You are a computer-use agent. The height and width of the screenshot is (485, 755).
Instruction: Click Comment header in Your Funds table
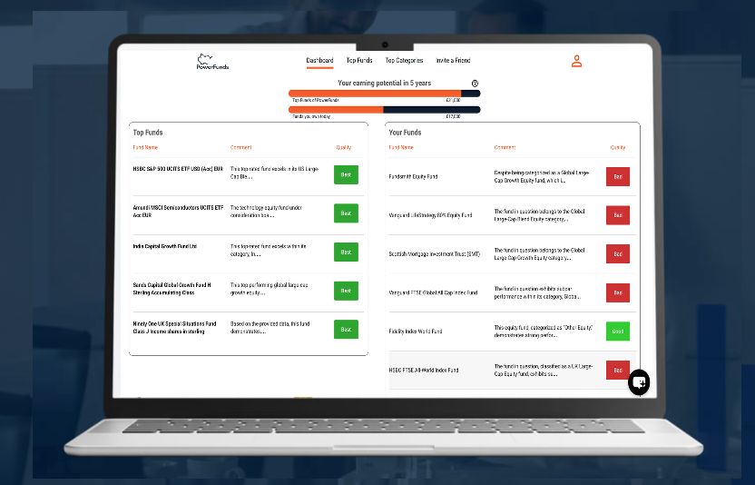pyautogui.click(x=505, y=147)
